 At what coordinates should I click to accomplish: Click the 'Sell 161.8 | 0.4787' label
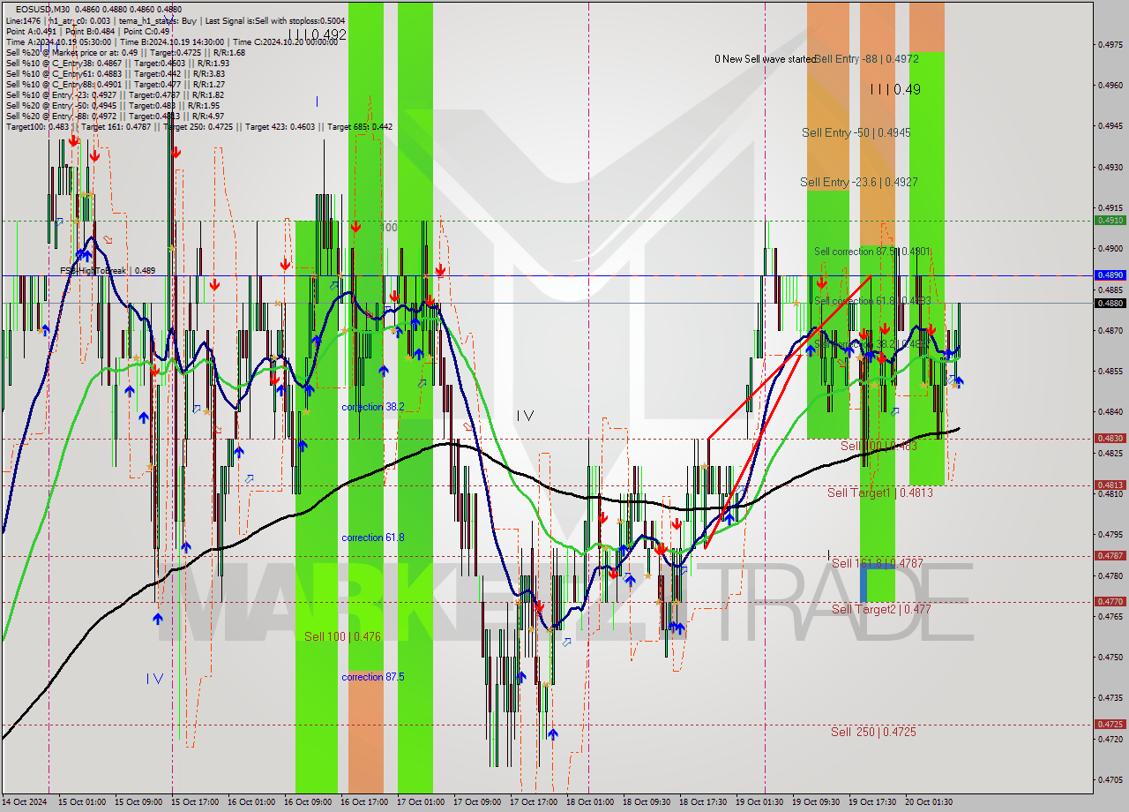[878, 563]
